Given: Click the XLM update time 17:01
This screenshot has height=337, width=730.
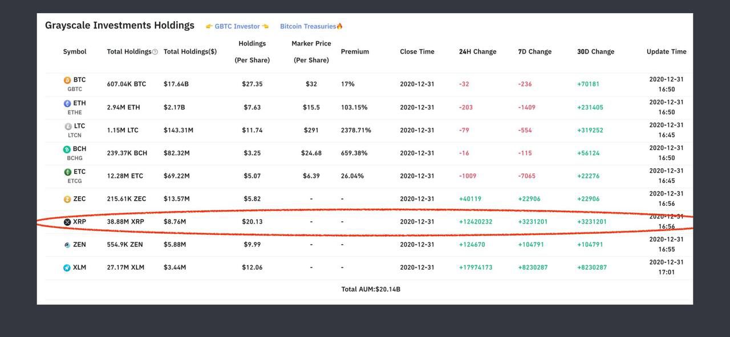Looking at the screenshot, I should coord(666,272).
